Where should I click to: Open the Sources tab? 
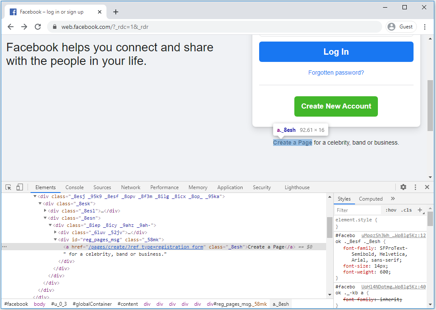coord(102,187)
